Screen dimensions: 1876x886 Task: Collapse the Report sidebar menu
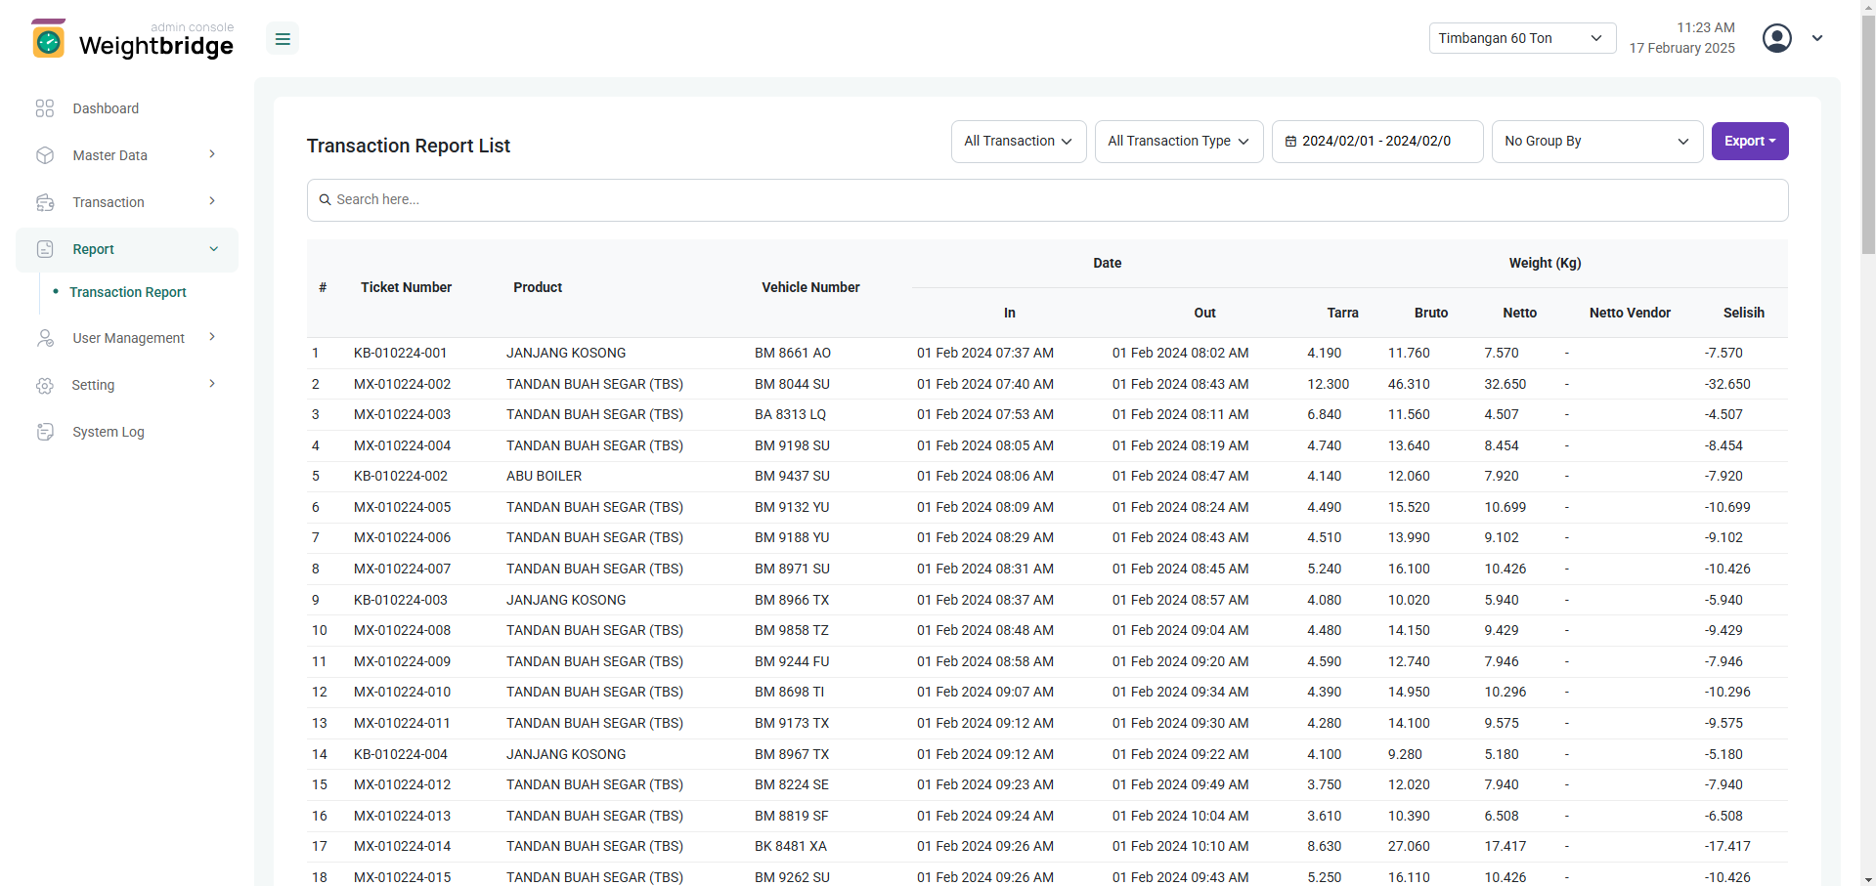[x=213, y=249]
